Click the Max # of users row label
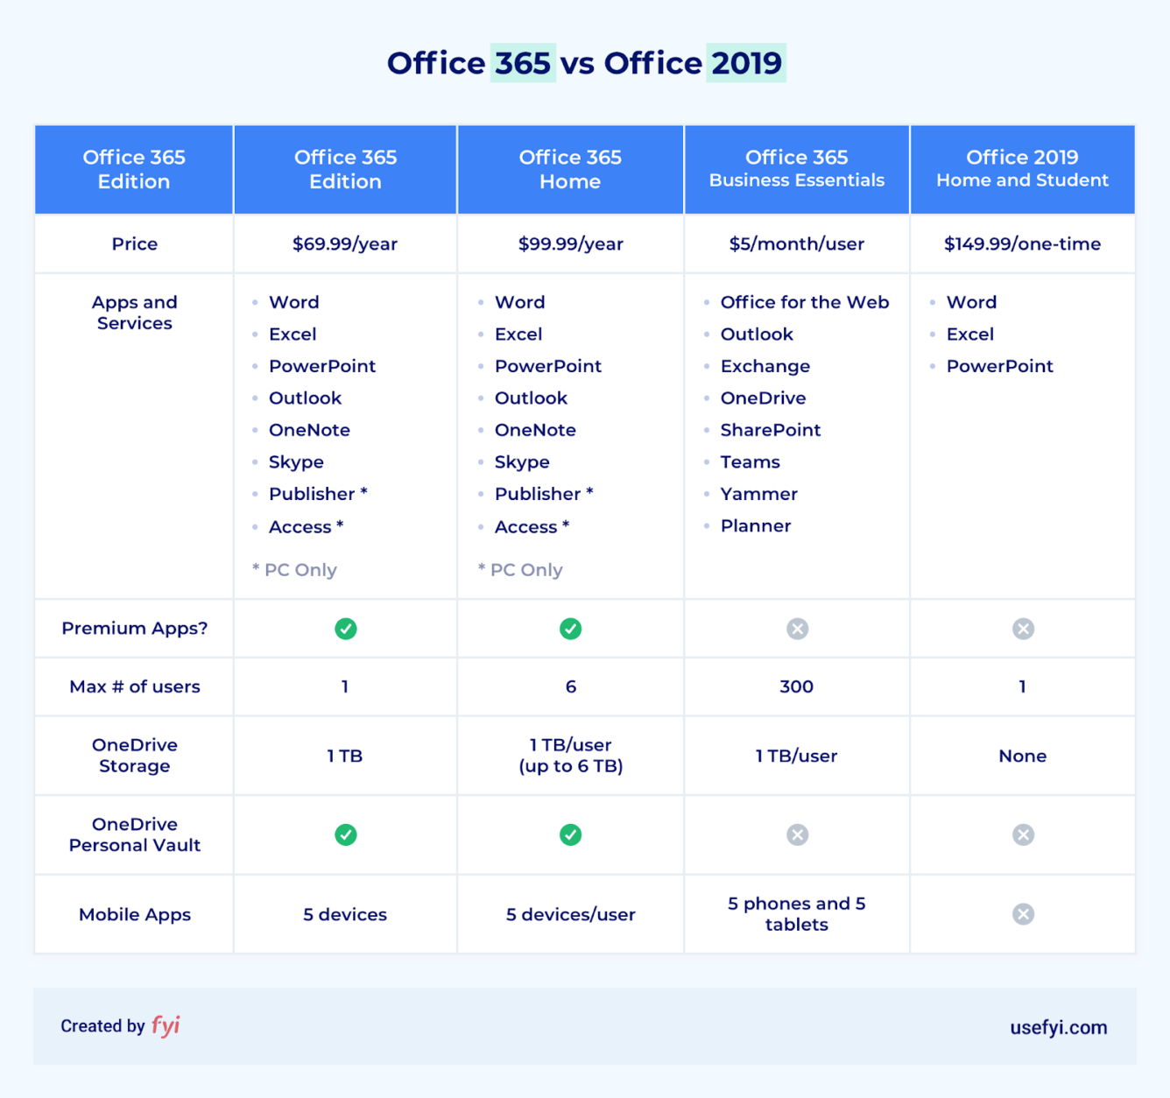This screenshot has width=1170, height=1098. tap(134, 686)
